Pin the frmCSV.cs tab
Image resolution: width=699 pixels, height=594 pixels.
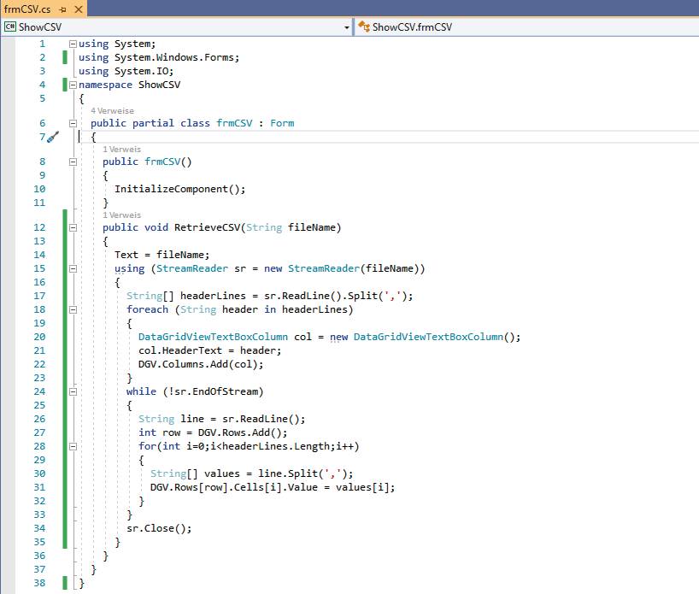coord(63,9)
